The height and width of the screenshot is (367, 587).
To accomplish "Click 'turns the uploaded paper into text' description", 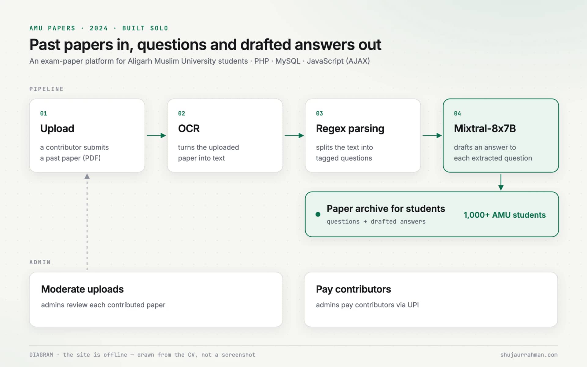I will pyautogui.click(x=209, y=153).
